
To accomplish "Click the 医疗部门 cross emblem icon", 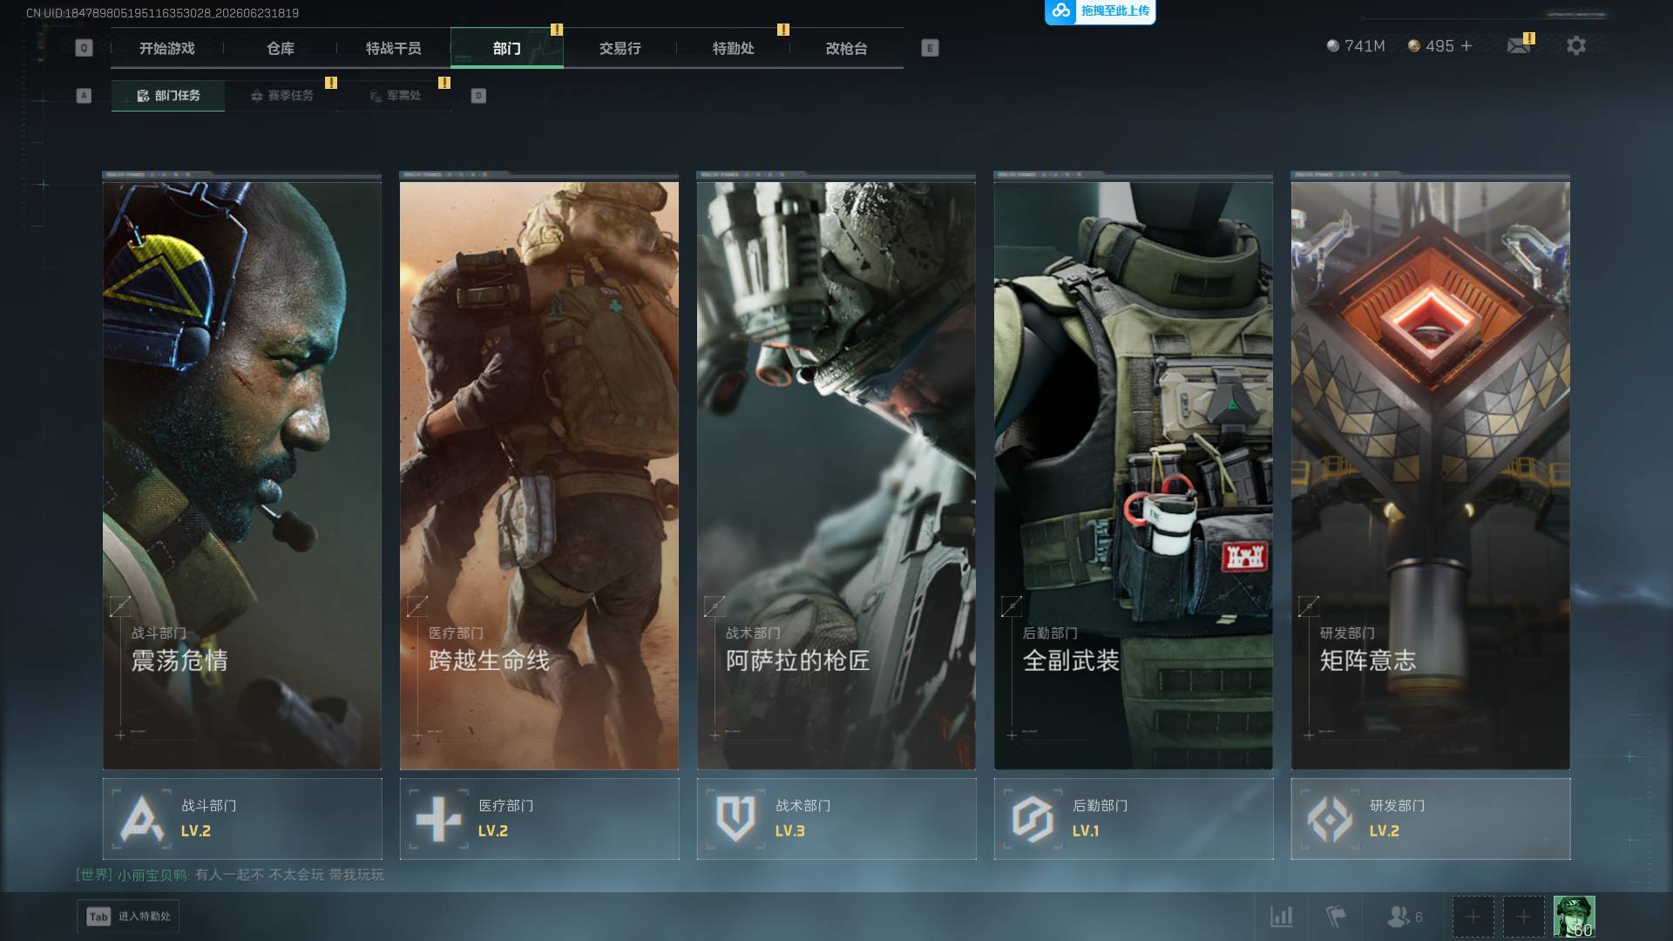I will [438, 819].
